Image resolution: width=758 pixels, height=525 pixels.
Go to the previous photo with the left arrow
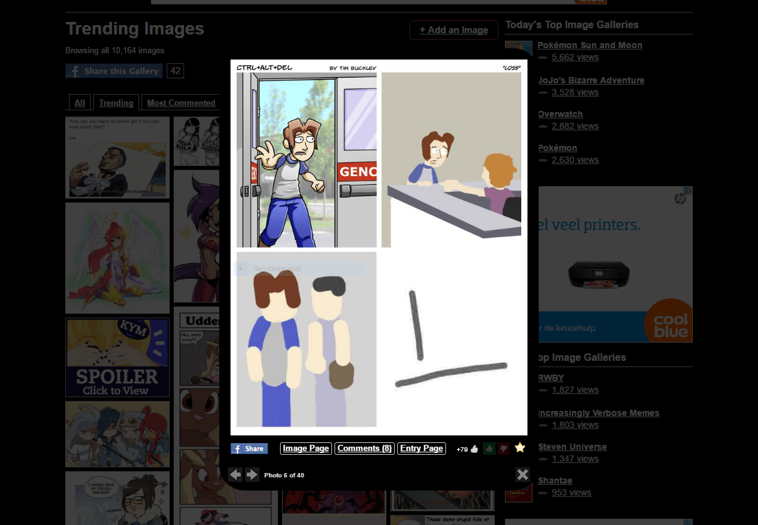[236, 475]
